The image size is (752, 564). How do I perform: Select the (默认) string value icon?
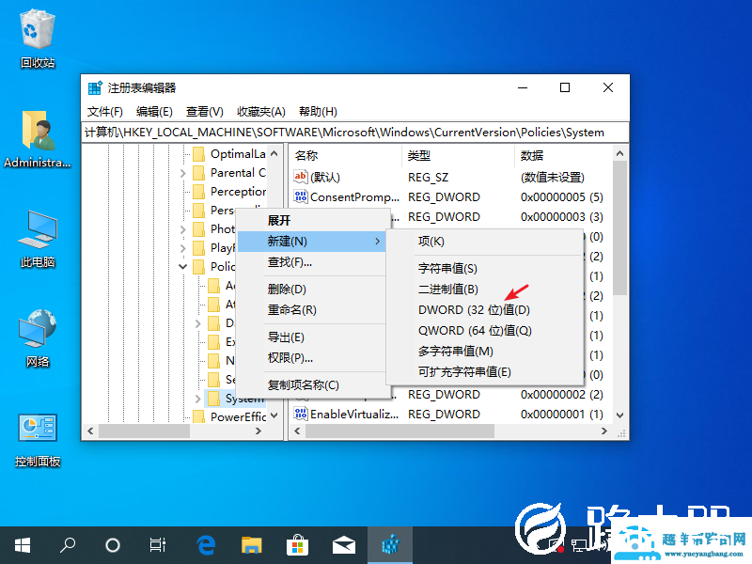coord(301,177)
